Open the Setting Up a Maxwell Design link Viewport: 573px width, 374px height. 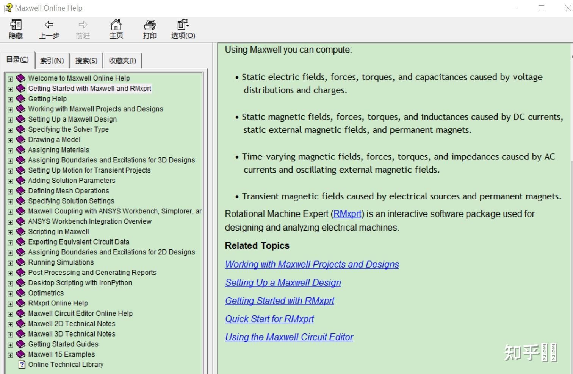[283, 282]
